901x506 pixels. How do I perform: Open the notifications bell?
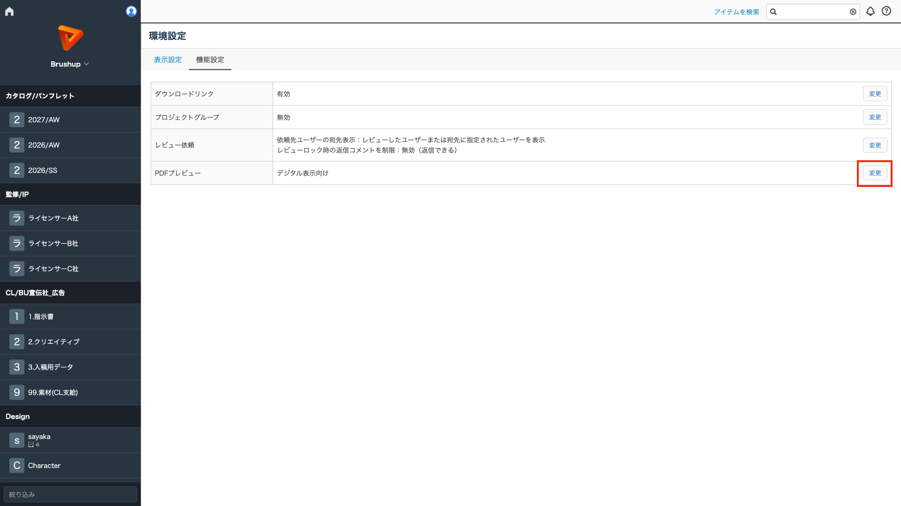pos(870,11)
